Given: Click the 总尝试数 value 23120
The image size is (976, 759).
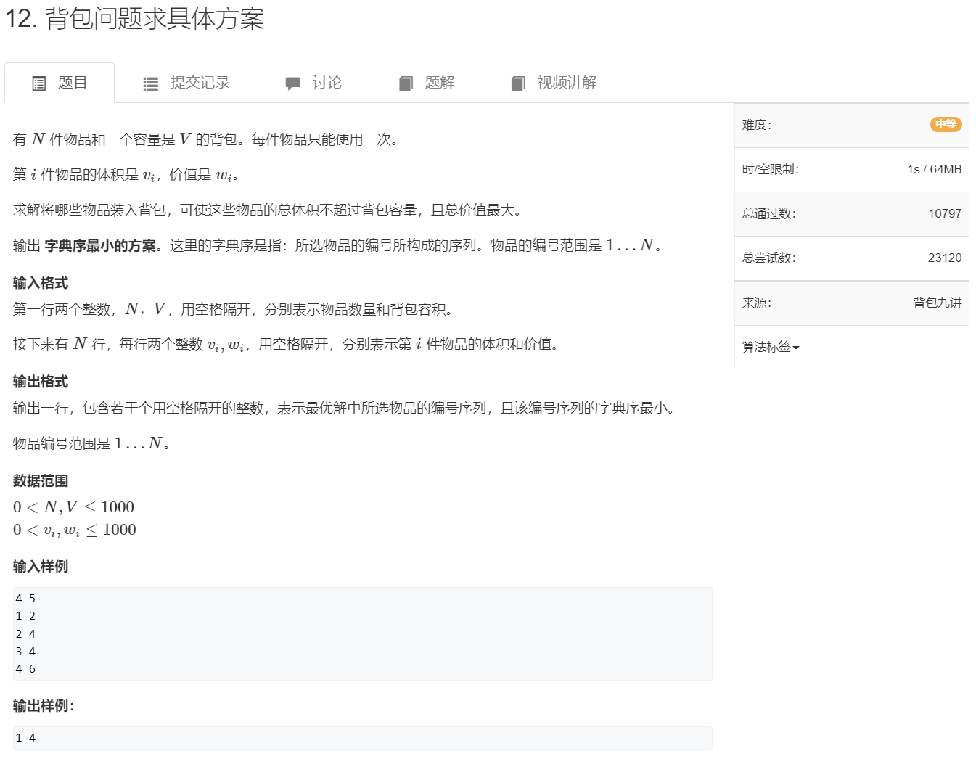Looking at the screenshot, I should point(945,258).
